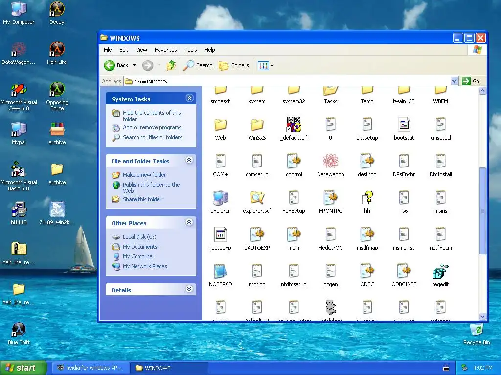Open the Edit menu
This screenshot has width=501, height=375.
tap(124, 50)
